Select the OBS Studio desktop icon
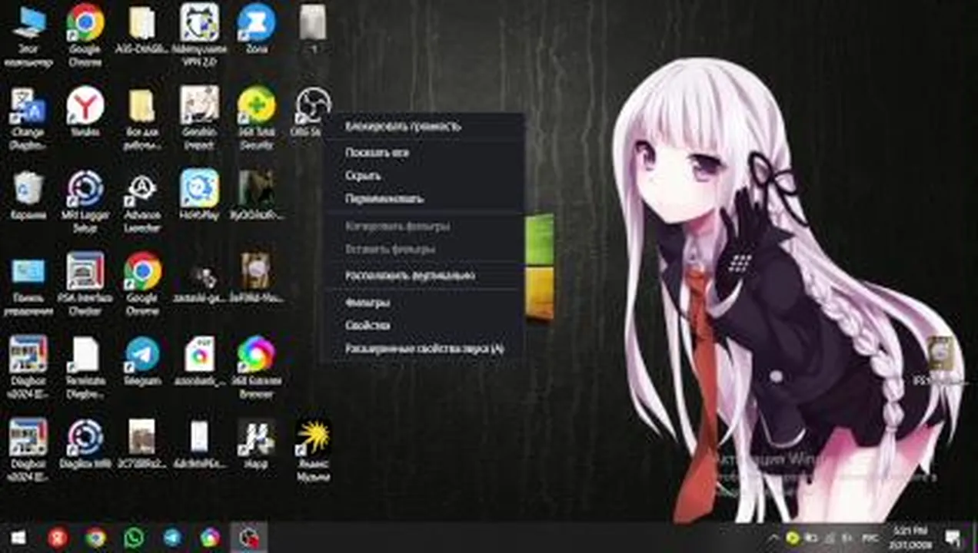 tap(311, 113)
